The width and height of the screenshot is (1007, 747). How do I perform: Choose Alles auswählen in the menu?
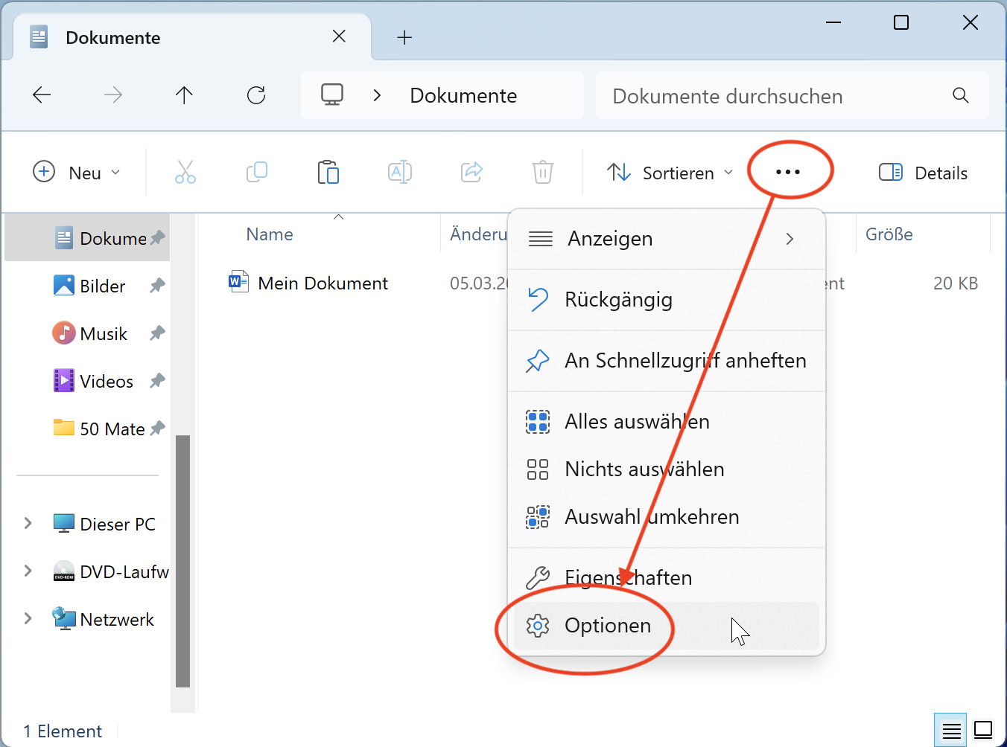[636, 422]
